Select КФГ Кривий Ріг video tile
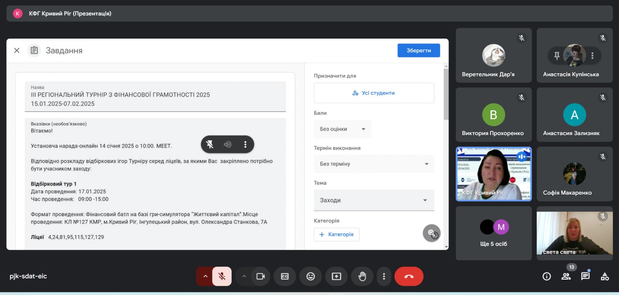The image size is (619, 295). [x=494, y=174]
